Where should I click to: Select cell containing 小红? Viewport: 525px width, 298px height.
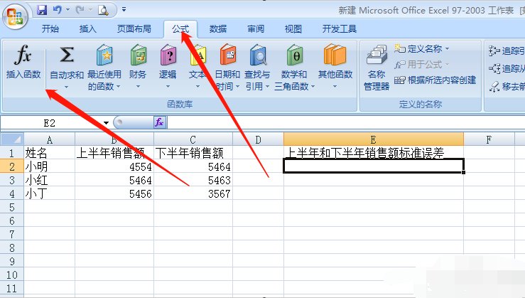tap(49, 180)
